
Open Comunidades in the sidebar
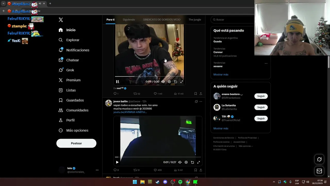(x=73, y=110)
